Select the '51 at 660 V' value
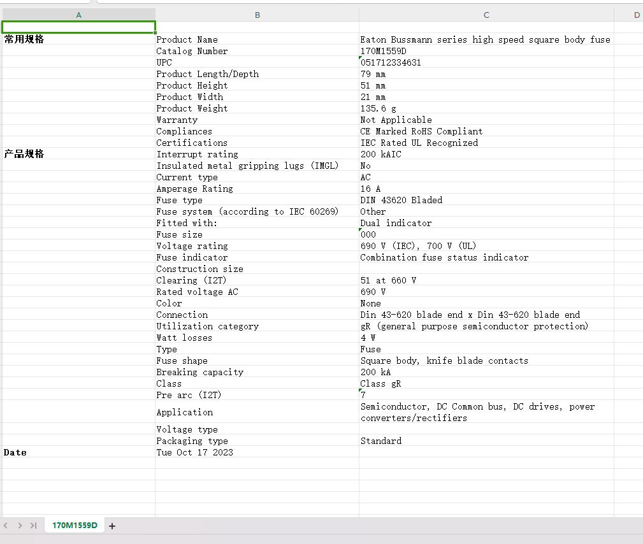643x544 pixels. [x=486, y=280]
